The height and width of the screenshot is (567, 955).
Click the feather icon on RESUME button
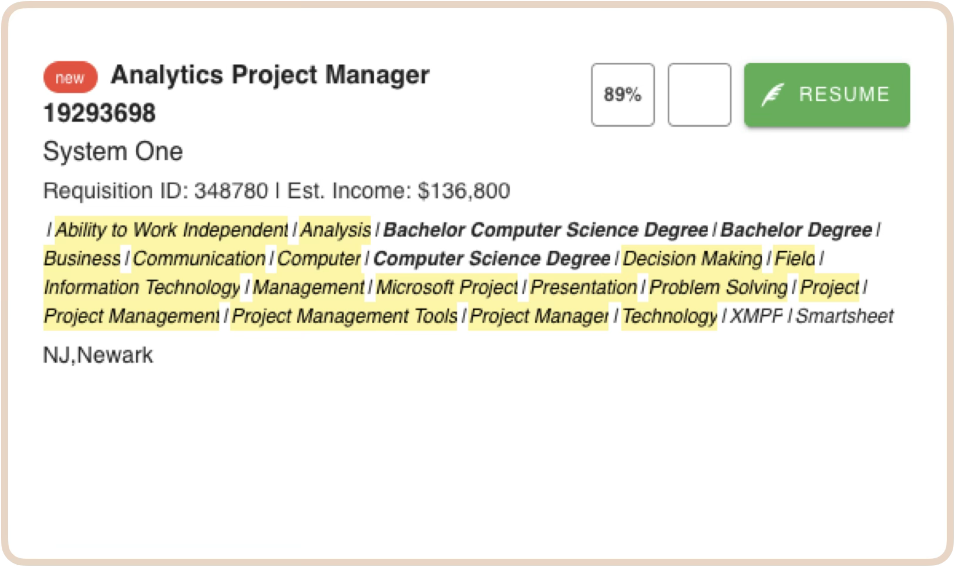coord(772,95)
